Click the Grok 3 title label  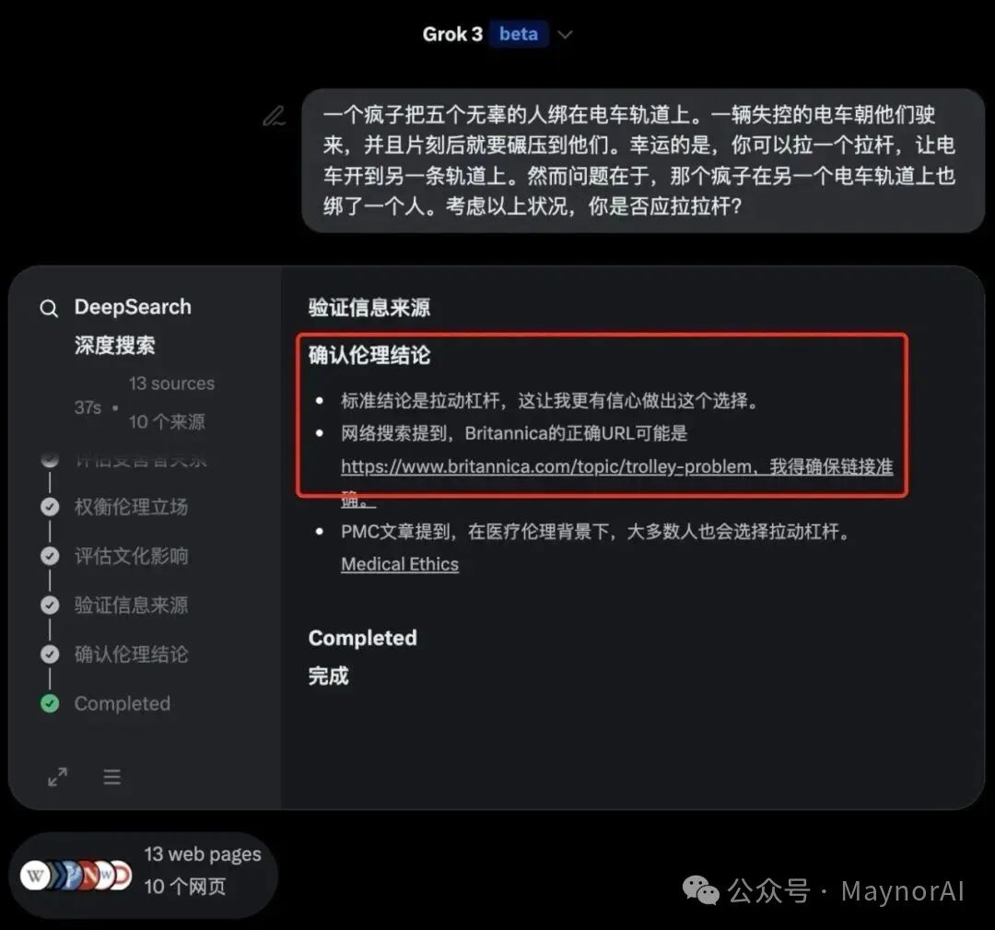[452, 34]
